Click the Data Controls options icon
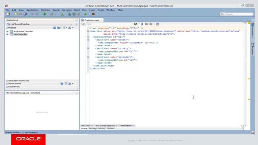The width and height of the screenshot is (258, 145). click(x=70, y=83)
